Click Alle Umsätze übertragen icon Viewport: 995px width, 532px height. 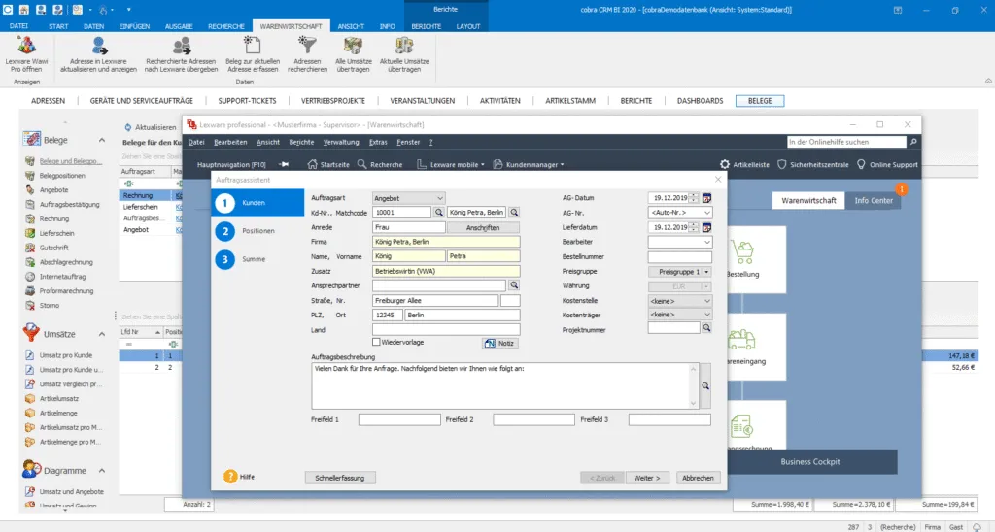pyautogui.click(x=354, y=46)
